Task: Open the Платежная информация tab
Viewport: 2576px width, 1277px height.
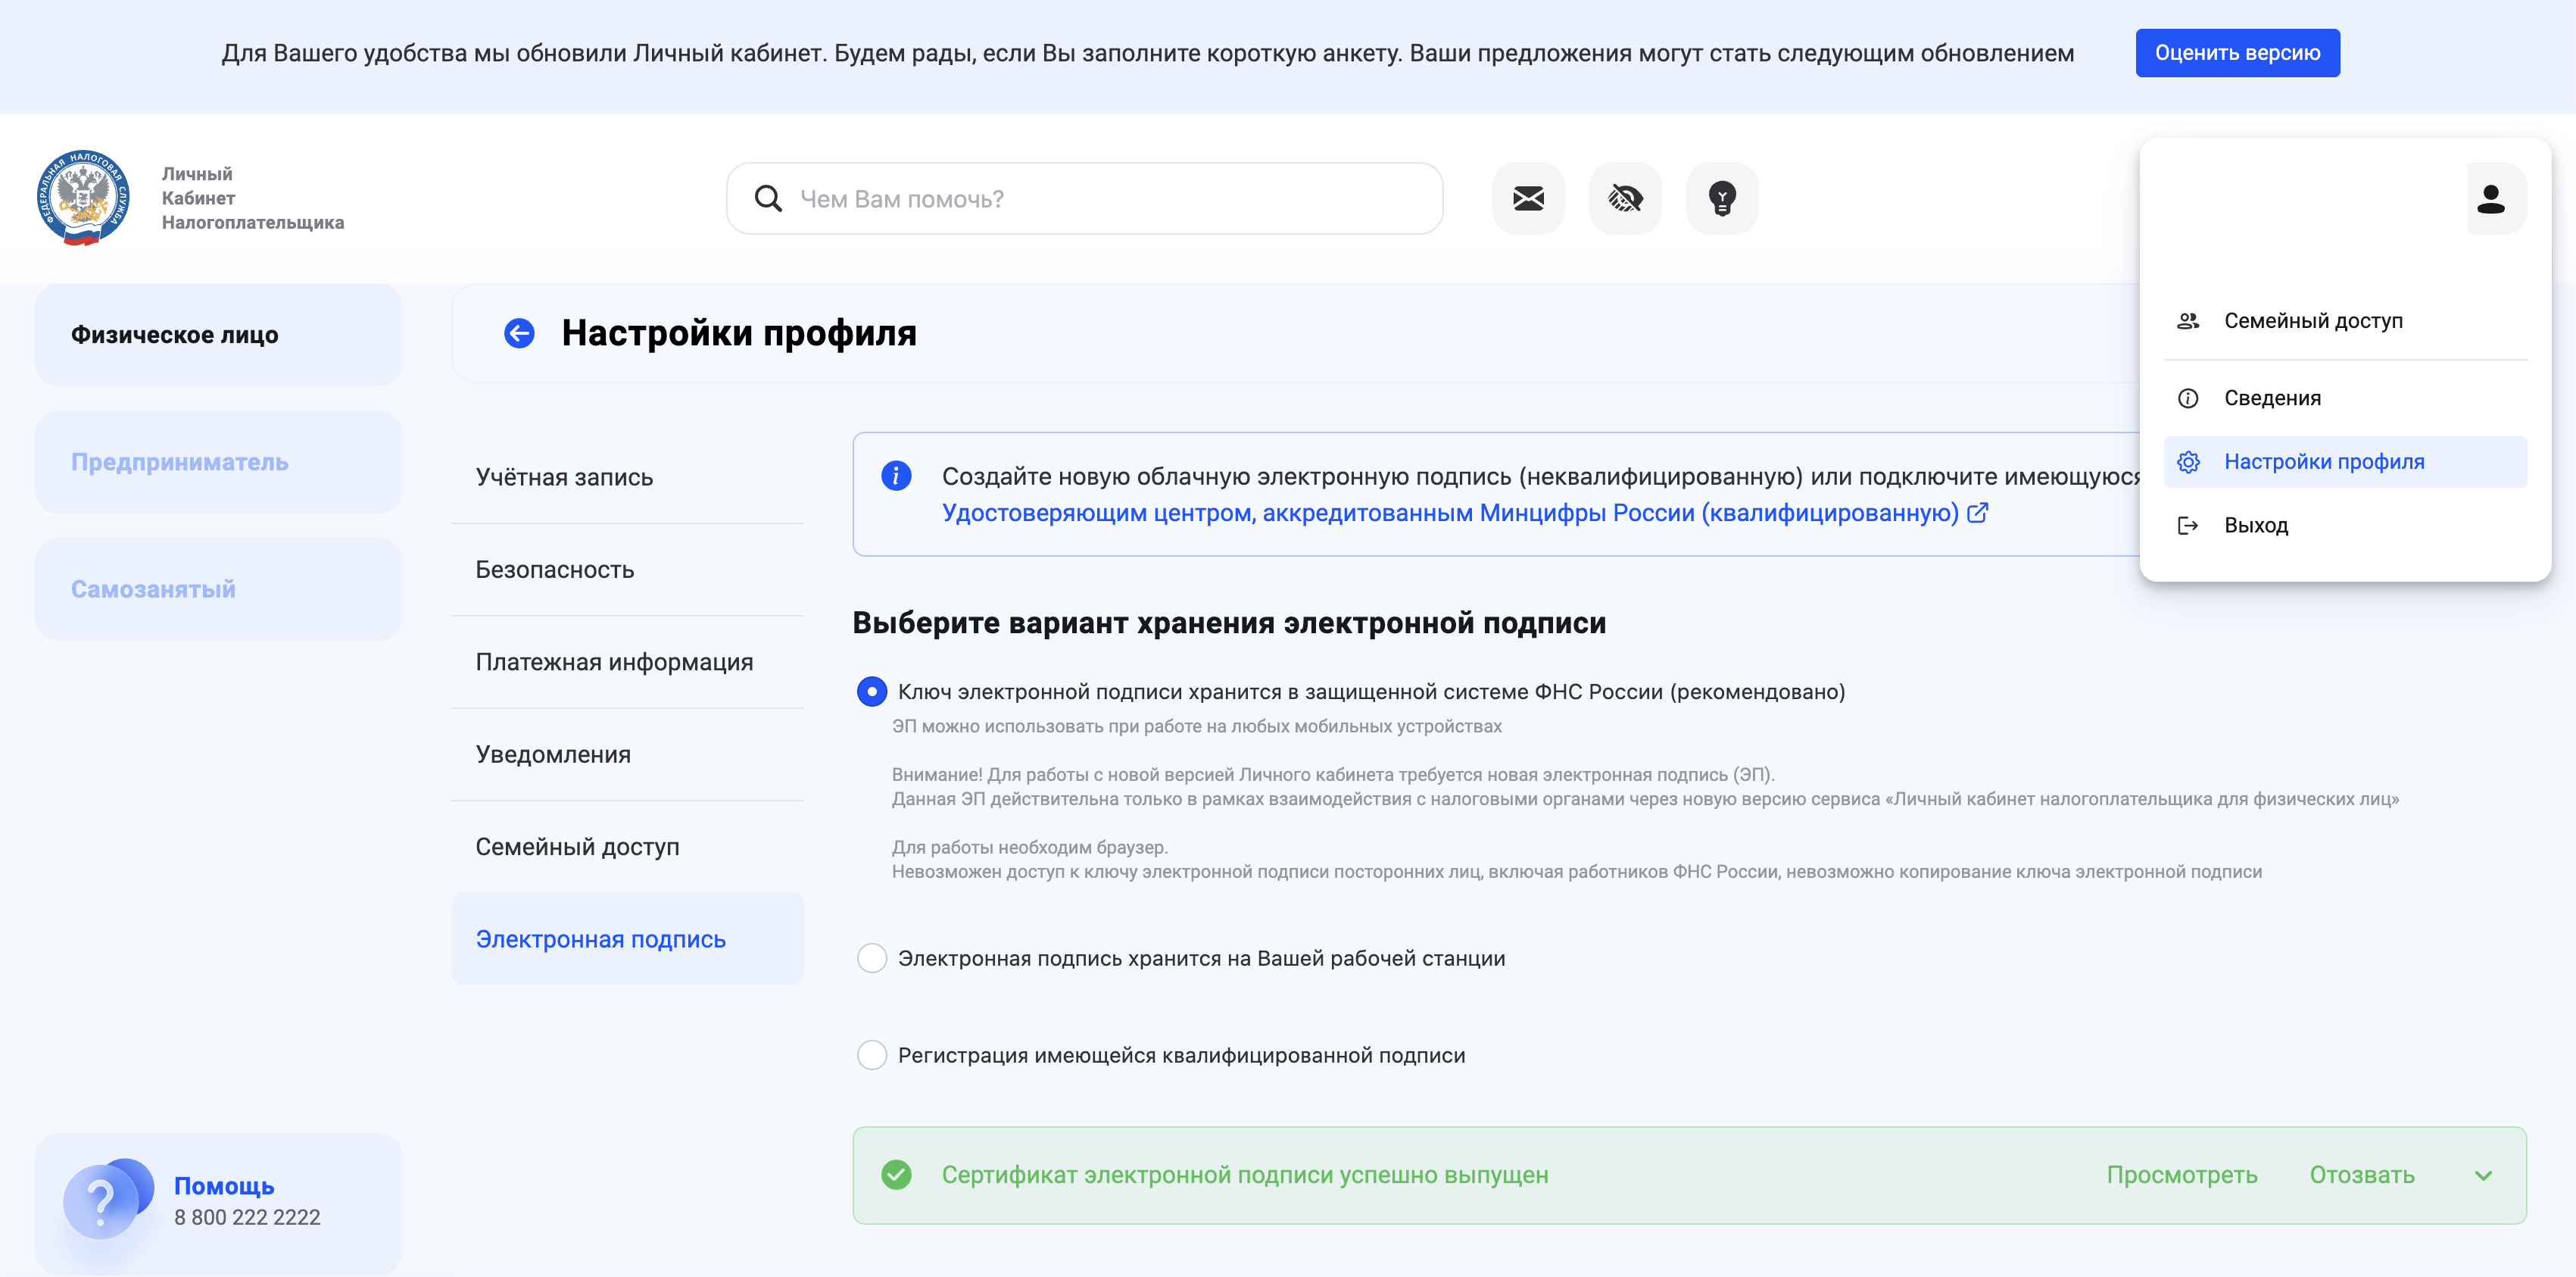Action: click(627, 662)
